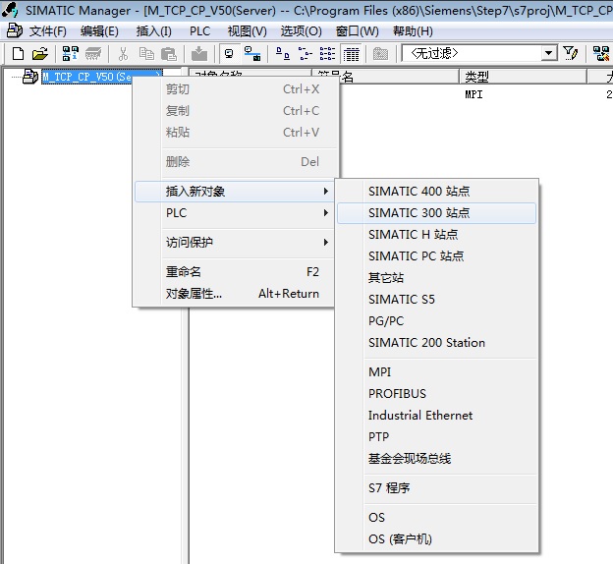Select S7 程序 from the submenu

[436, 488]
